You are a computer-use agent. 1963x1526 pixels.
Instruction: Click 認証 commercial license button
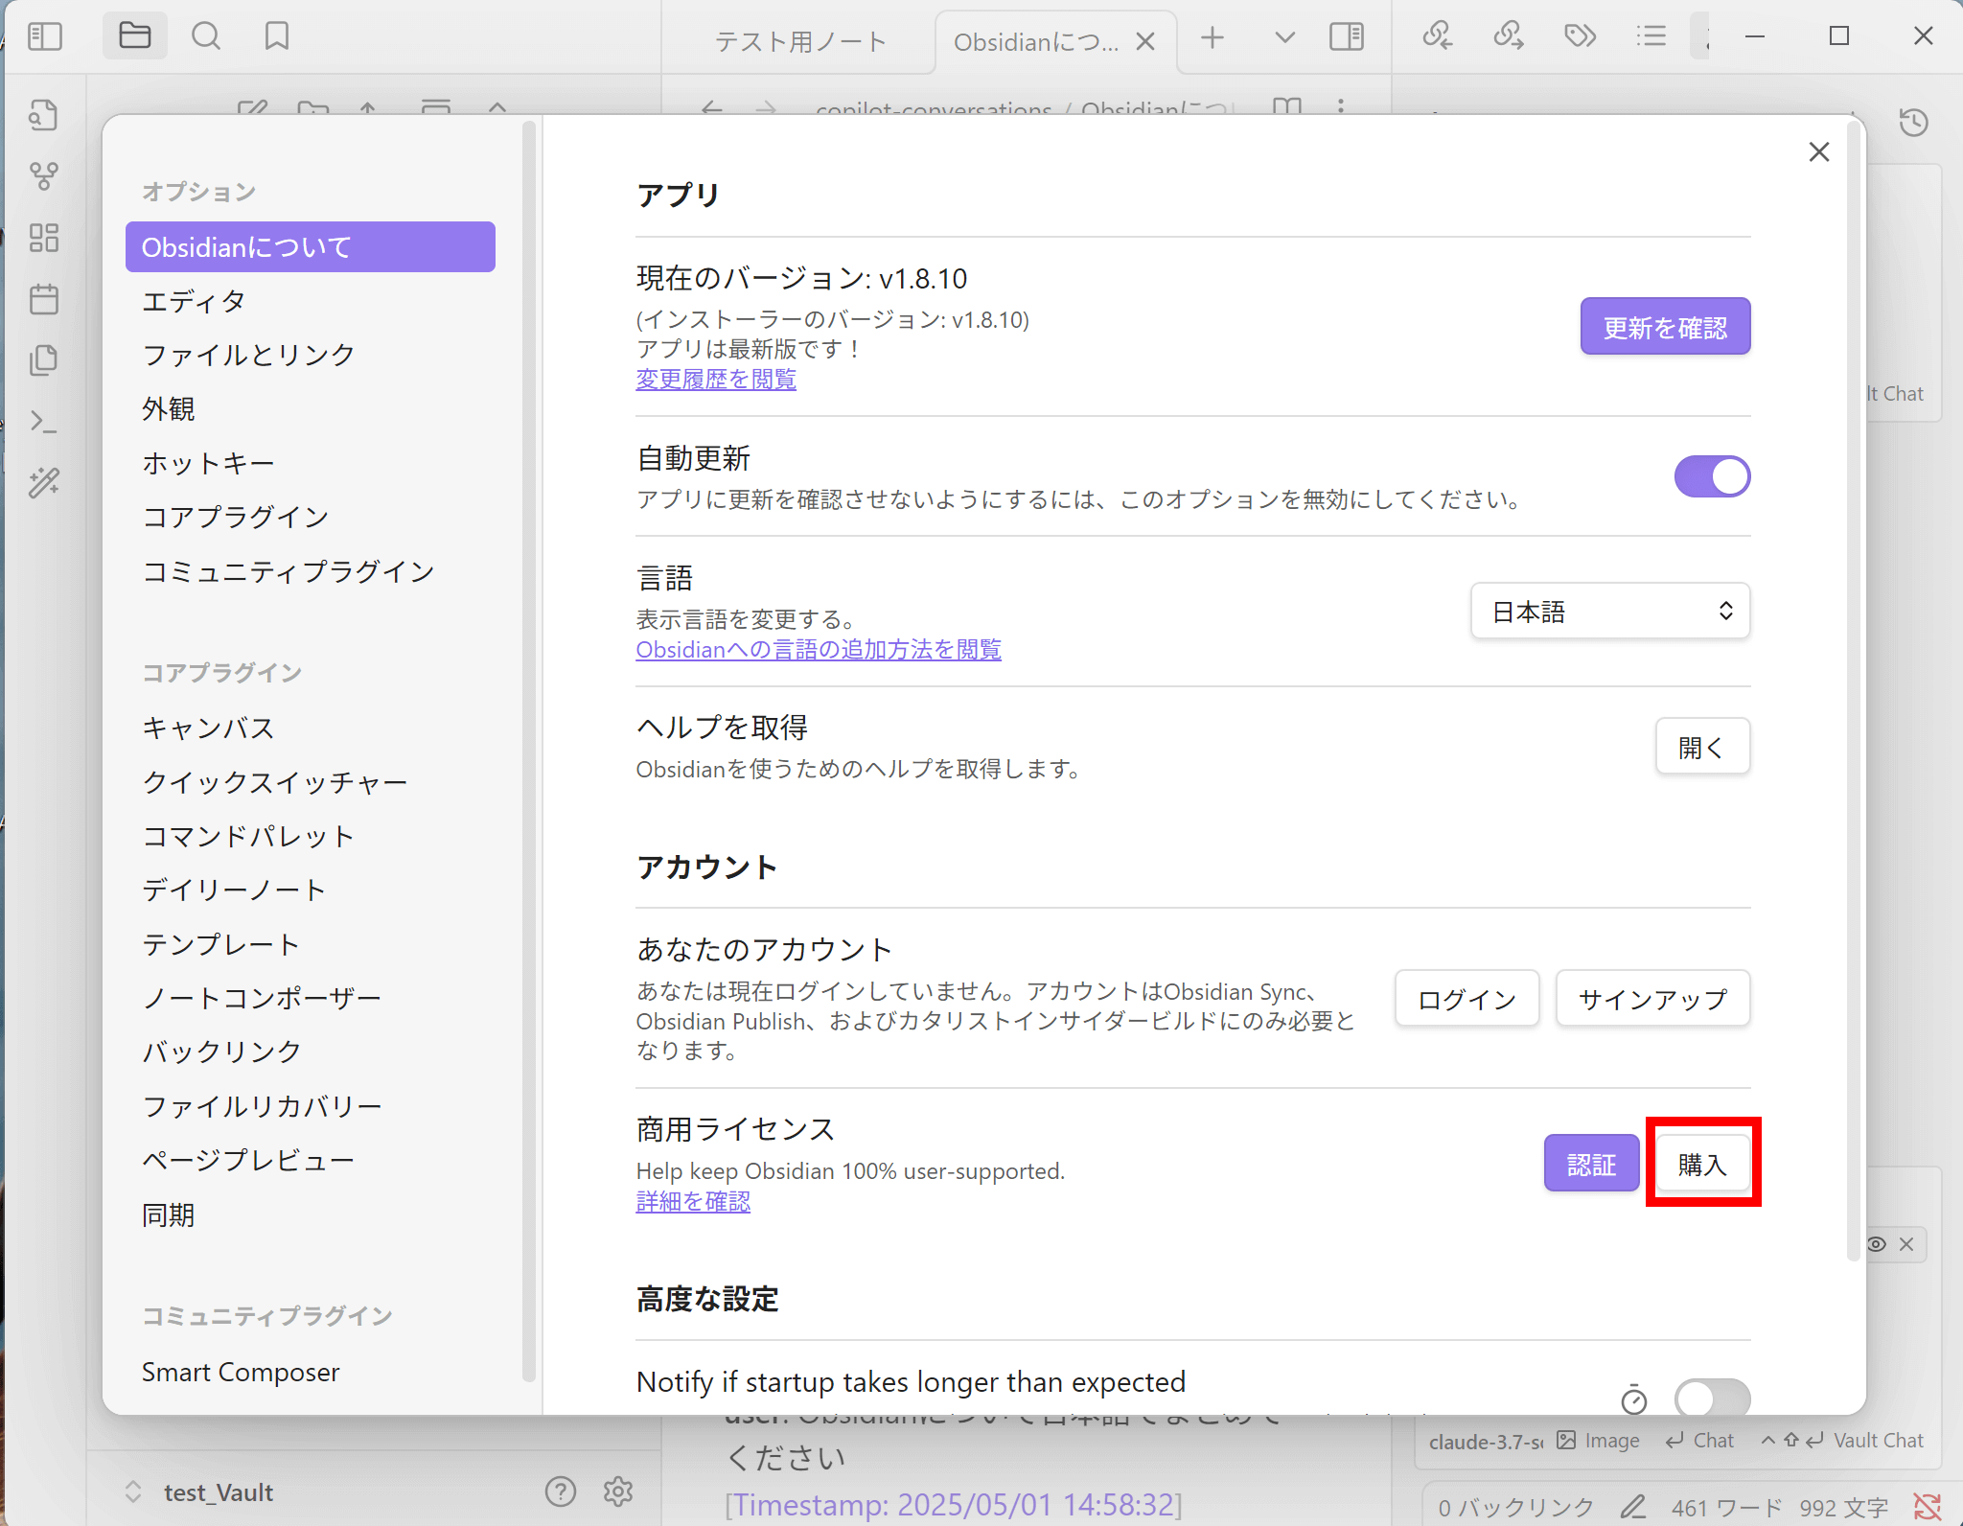click(1591, 1164)
